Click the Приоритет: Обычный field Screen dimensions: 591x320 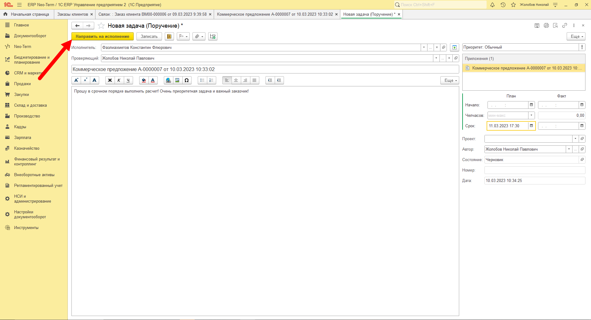pos(520,47)
